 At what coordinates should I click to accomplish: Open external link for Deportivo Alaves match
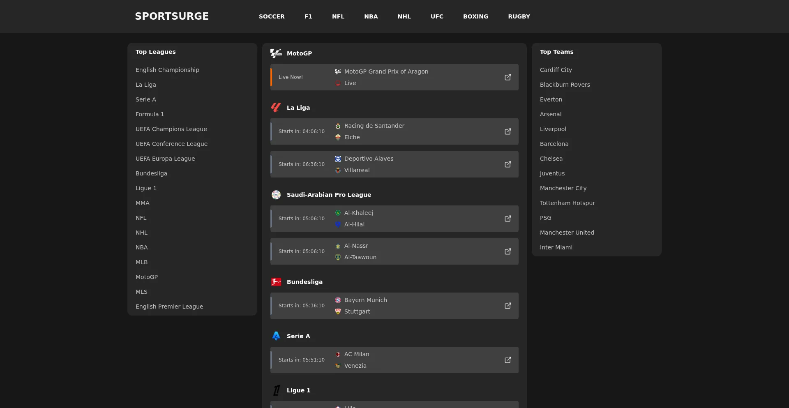(x=508, y=164)
